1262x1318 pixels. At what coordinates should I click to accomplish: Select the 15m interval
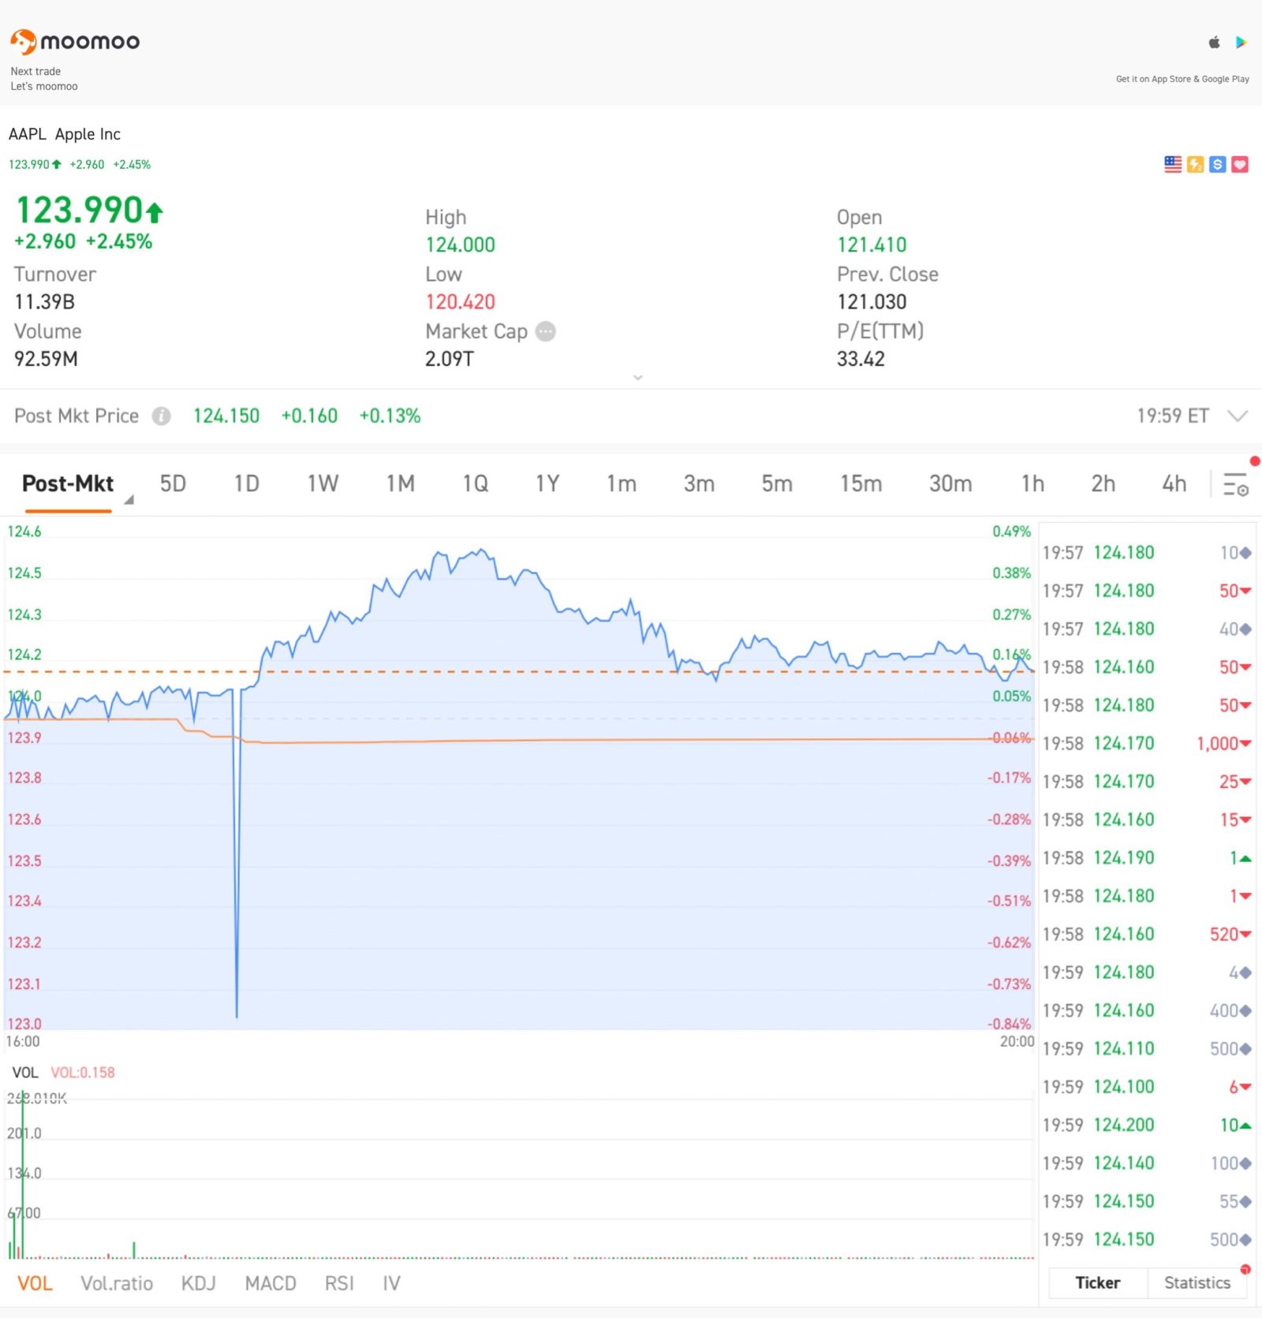[x=861, y=484]
